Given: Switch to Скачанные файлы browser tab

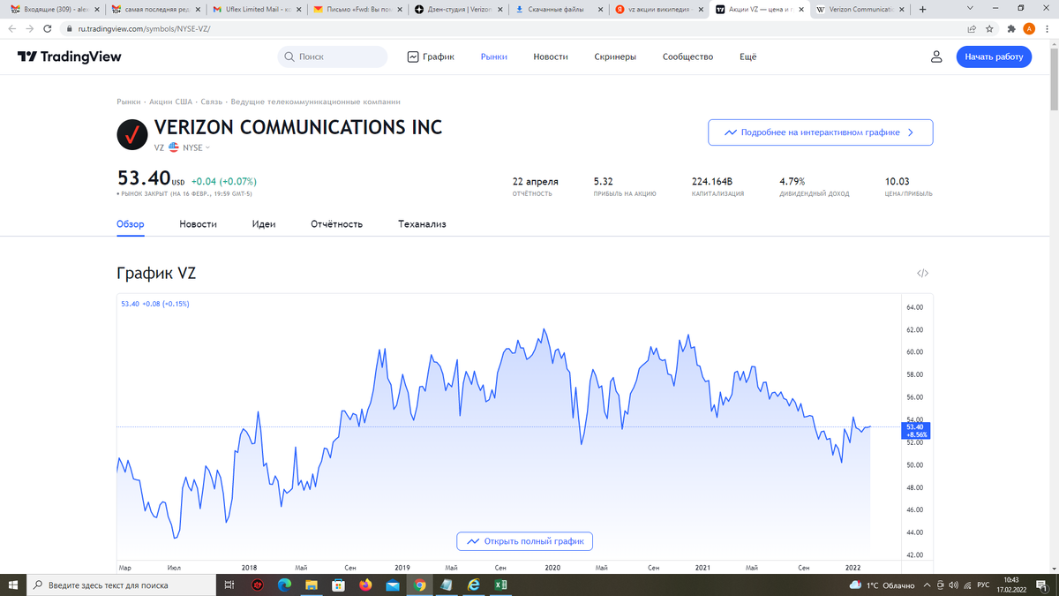Looking at the screenshot, I should click(560, 10).
